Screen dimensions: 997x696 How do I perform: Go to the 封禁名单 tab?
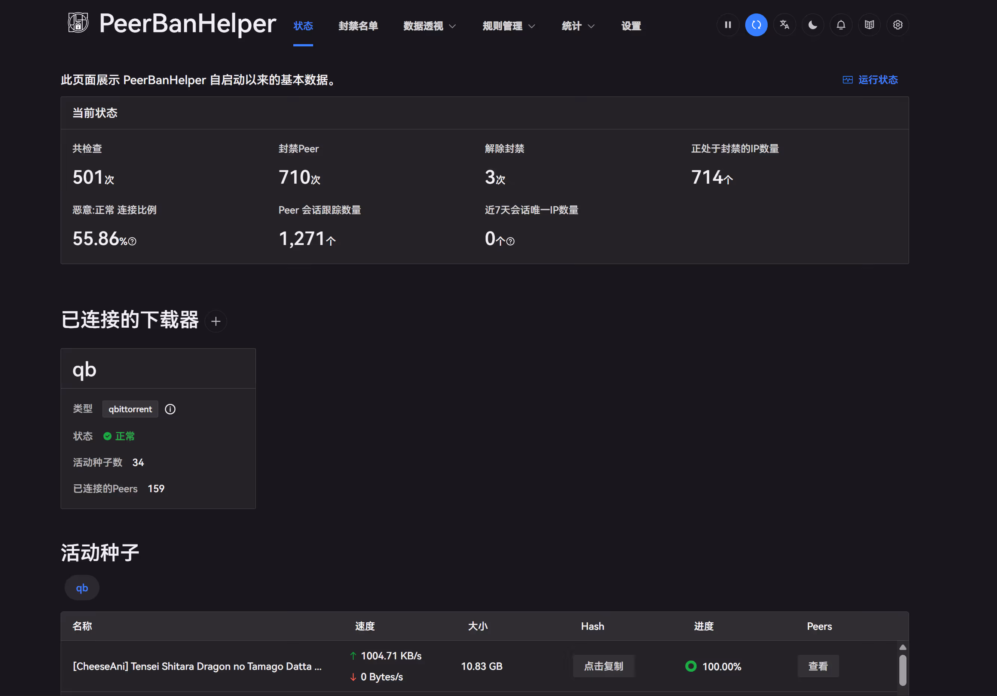[x=358, y=26]
